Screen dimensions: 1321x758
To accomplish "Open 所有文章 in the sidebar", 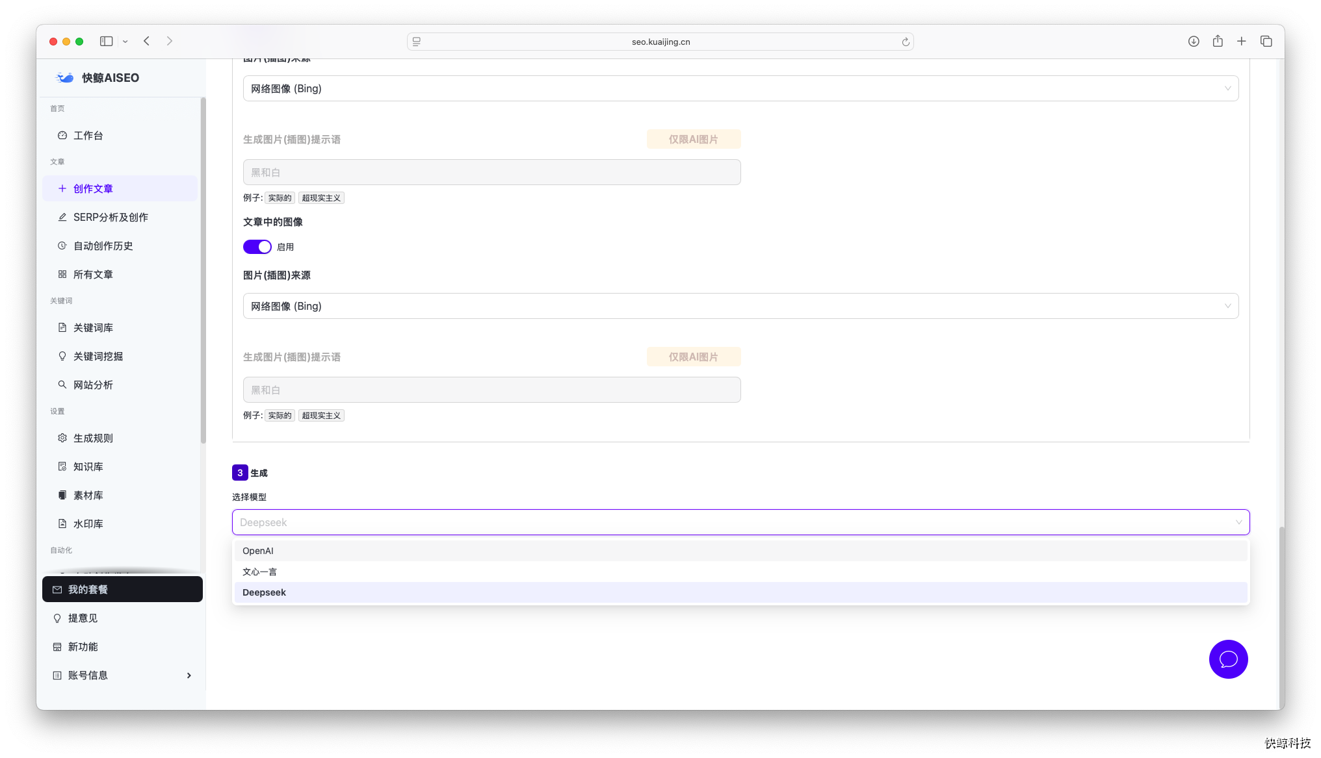I will (120, 274).
